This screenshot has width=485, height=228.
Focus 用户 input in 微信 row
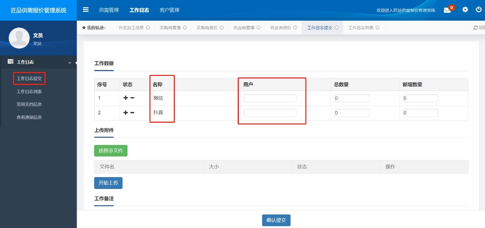[x=270, y=98]
